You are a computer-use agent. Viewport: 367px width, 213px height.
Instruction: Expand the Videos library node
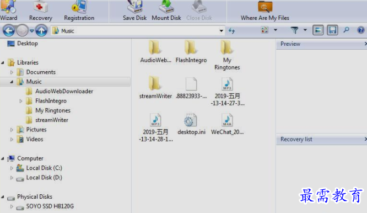coord(12,139)
